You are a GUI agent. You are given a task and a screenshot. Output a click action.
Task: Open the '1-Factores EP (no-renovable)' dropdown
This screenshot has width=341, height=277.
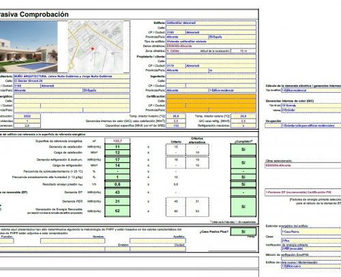pyautogui.click(x=303, y=192)
